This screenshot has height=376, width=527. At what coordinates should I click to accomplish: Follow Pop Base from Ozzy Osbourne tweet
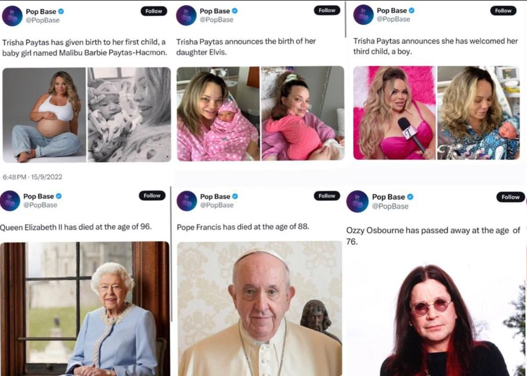(510, 197)
